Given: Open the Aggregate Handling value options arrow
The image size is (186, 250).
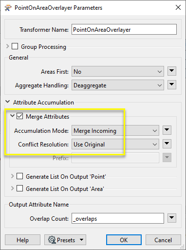Looking at the screenshot, I should [x=172, y=85].
